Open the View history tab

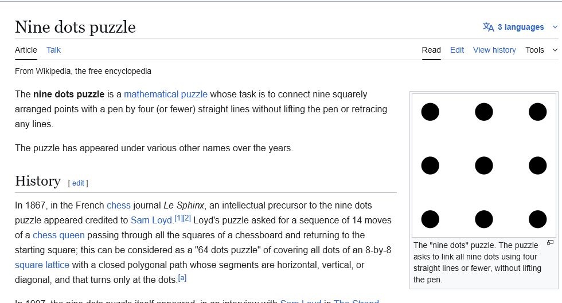click(494, 50)
